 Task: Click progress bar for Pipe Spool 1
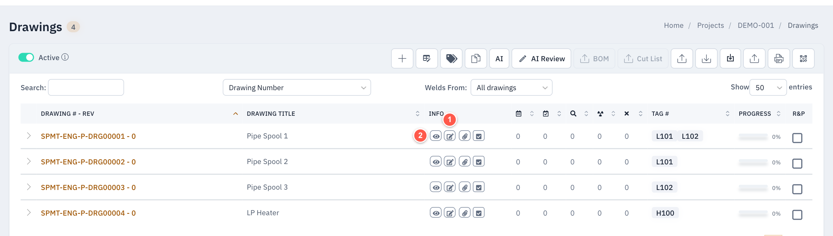click(x=753, y=137)
